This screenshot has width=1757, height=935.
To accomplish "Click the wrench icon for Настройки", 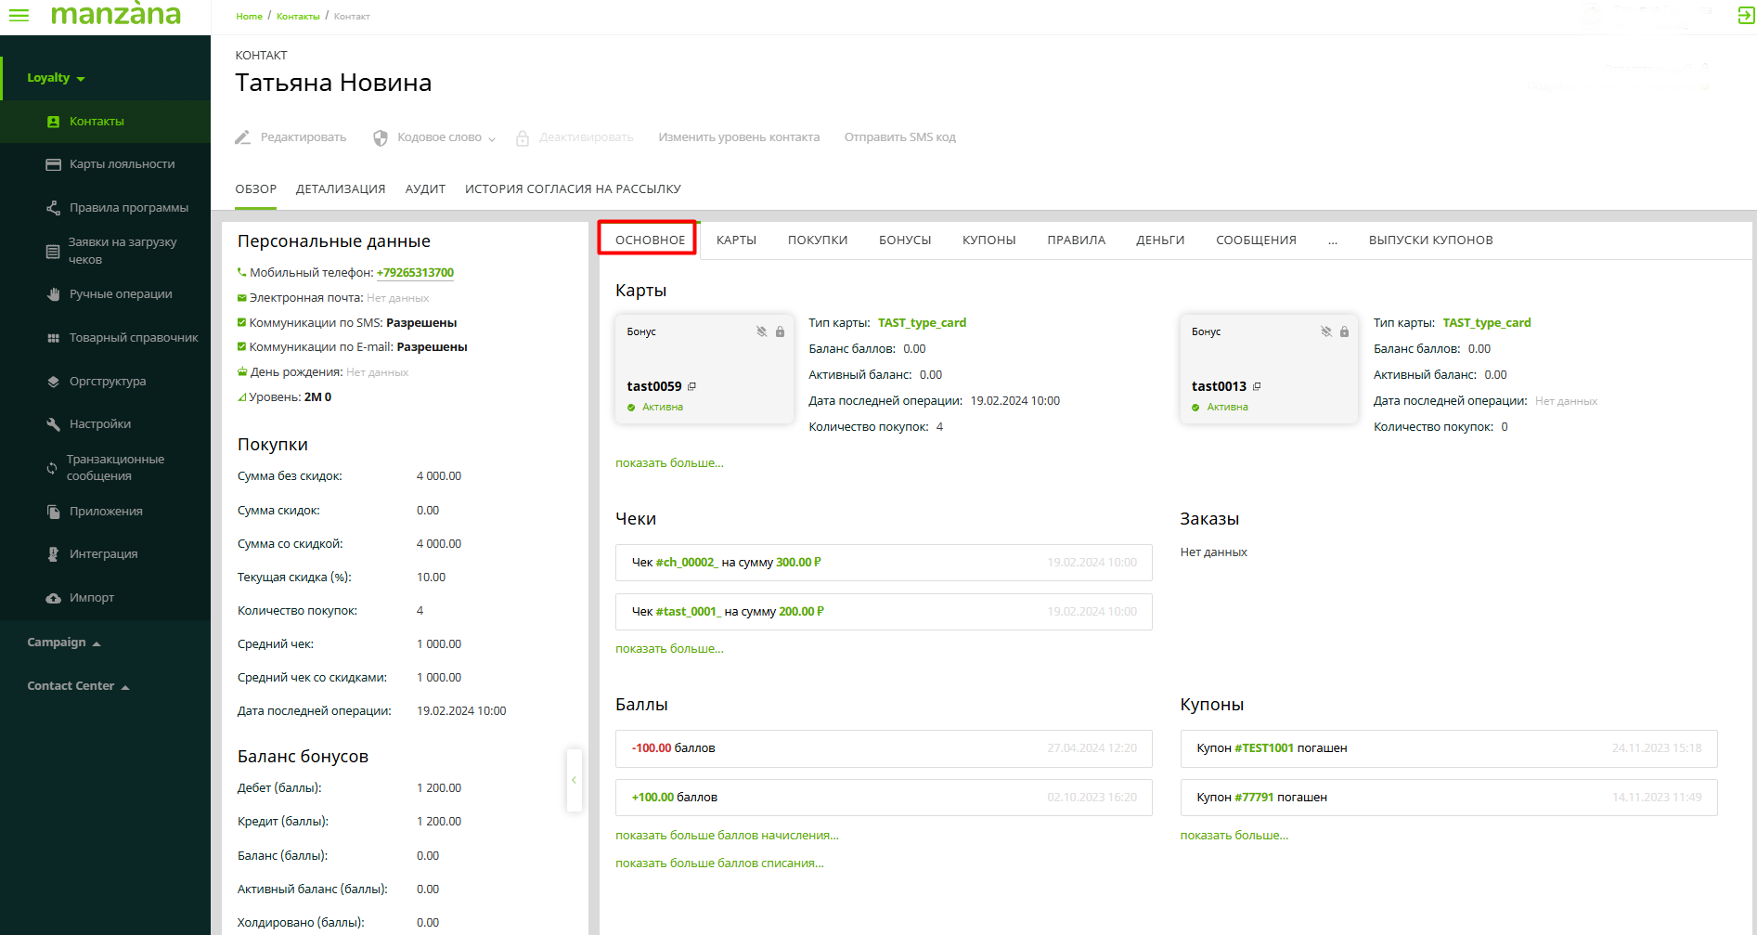I will point(53,424).
